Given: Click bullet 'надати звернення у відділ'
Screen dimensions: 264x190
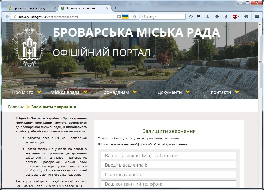Looking at the screenshot, I should pyautogui.click(x=56, y=162).
